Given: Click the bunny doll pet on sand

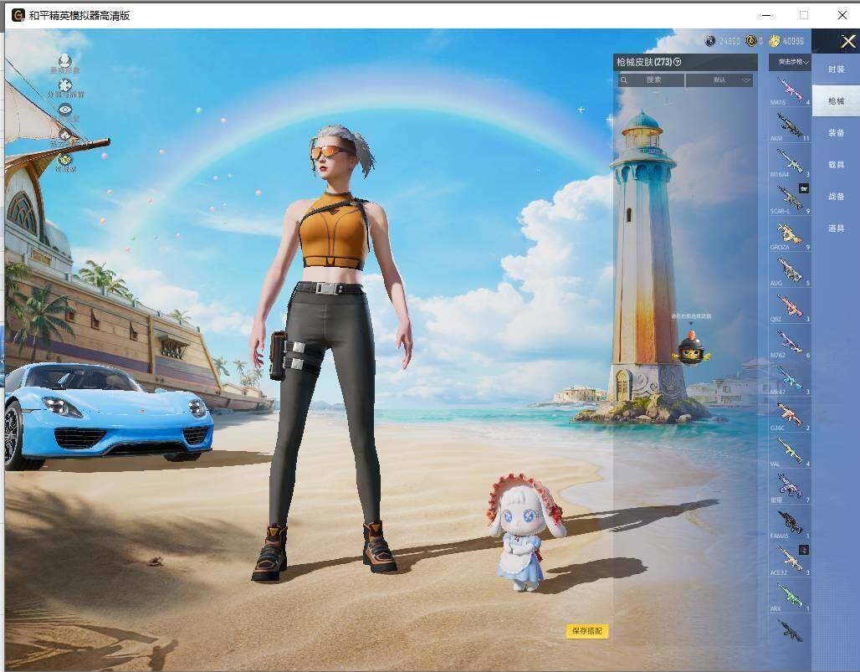Looking at the screenshot, I should [x=525, y=531].
